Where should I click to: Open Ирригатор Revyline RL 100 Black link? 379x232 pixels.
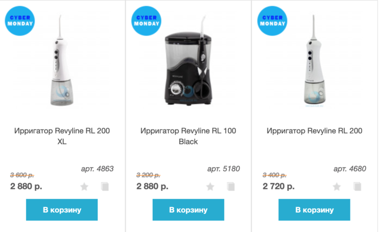point(188,136)
